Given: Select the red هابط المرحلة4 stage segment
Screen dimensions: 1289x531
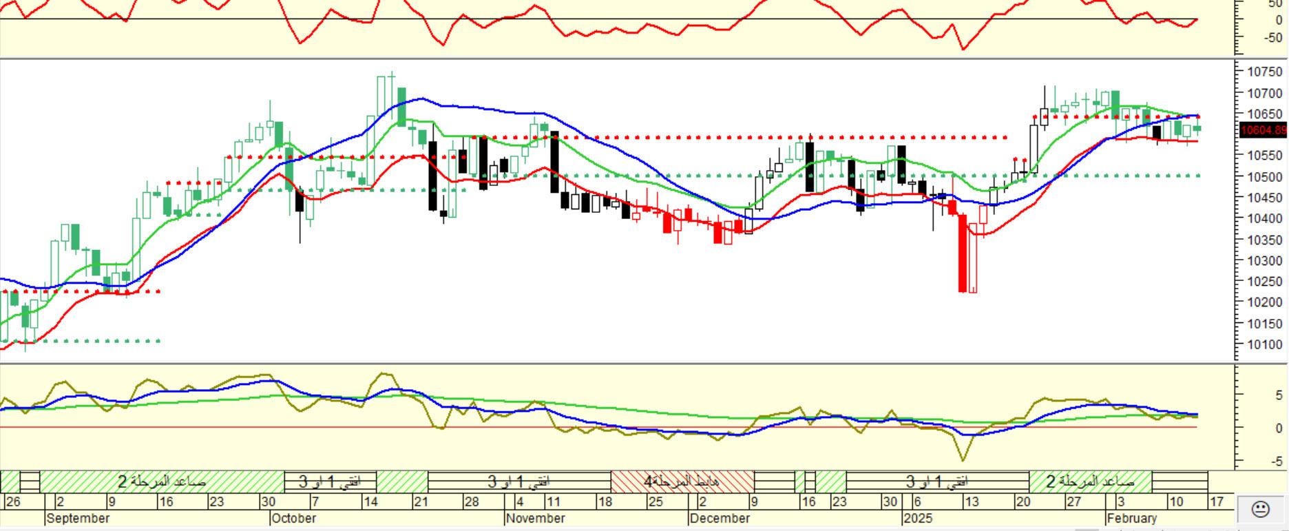Looking at the screenshot, I should point(682,481).
